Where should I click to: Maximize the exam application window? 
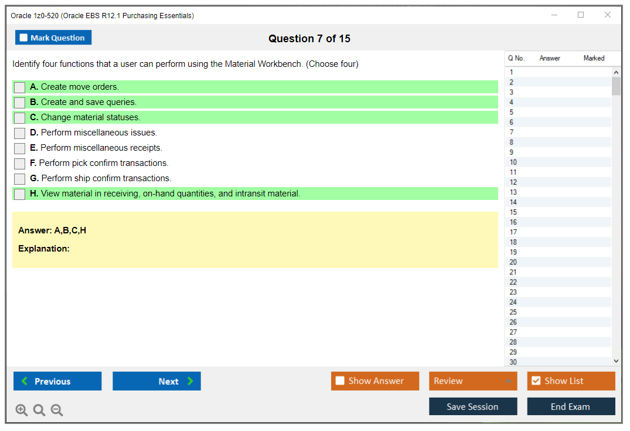click(581, 15)
